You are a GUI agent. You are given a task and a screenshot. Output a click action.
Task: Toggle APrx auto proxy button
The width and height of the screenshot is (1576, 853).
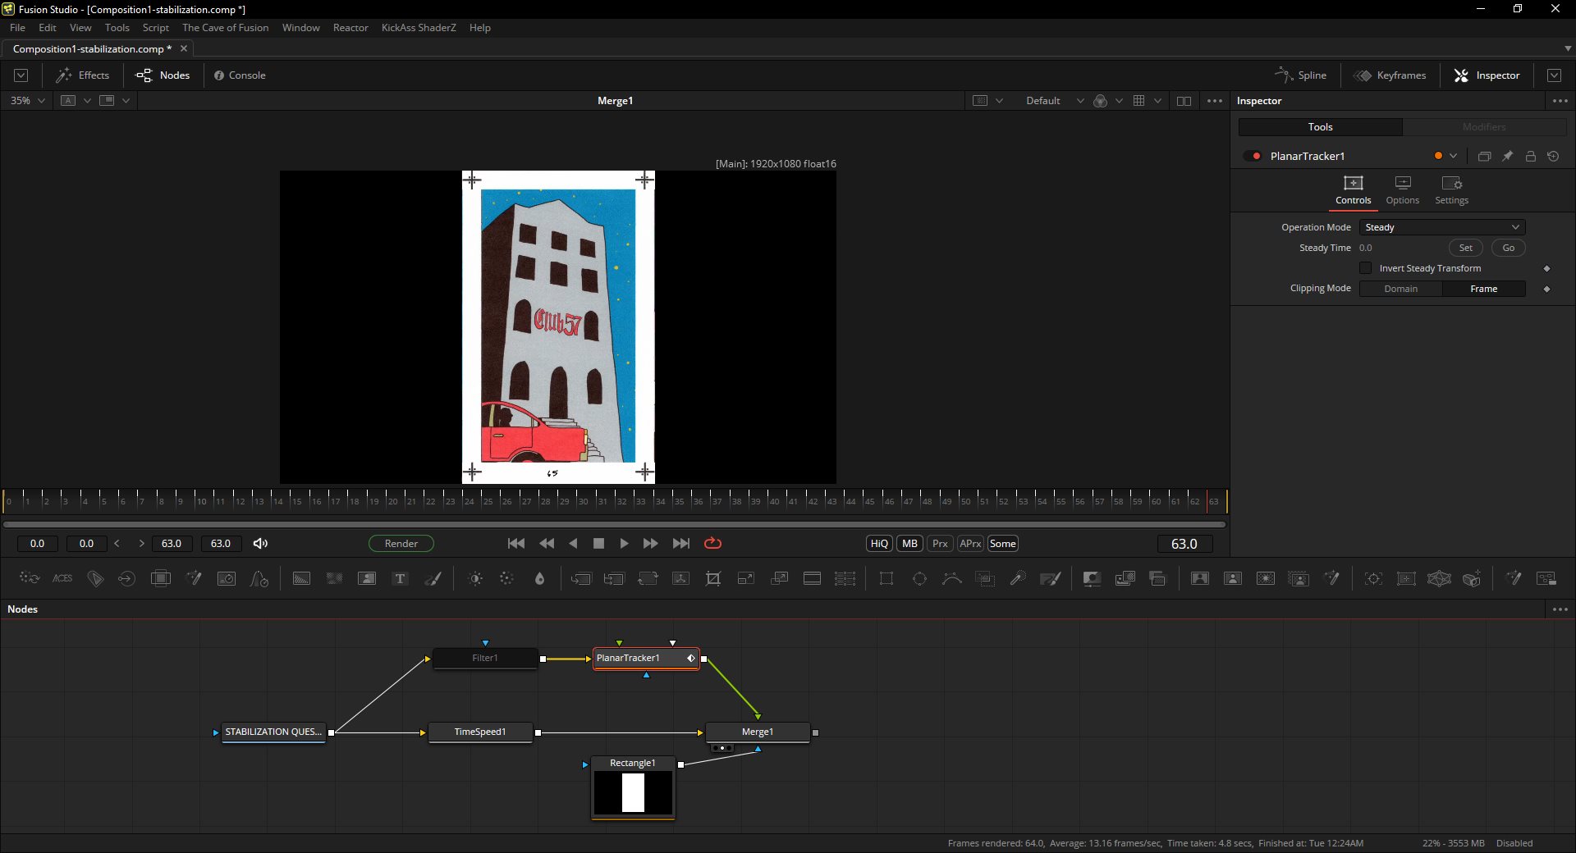(x=970, y=544)
